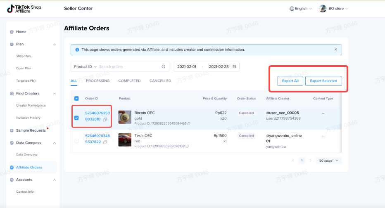The image size is (385, 208).
Task: Click the Export Selected button
Action: (323, 81)
